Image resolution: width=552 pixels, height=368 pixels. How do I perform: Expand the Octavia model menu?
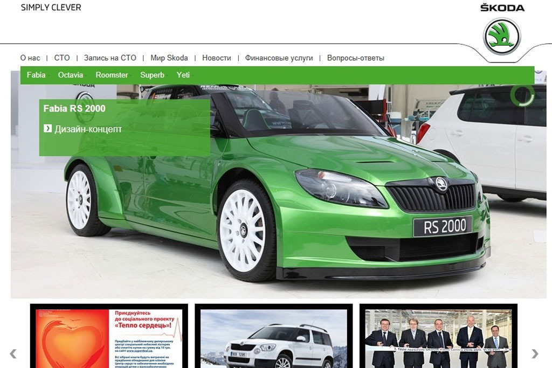pos(71,75)
